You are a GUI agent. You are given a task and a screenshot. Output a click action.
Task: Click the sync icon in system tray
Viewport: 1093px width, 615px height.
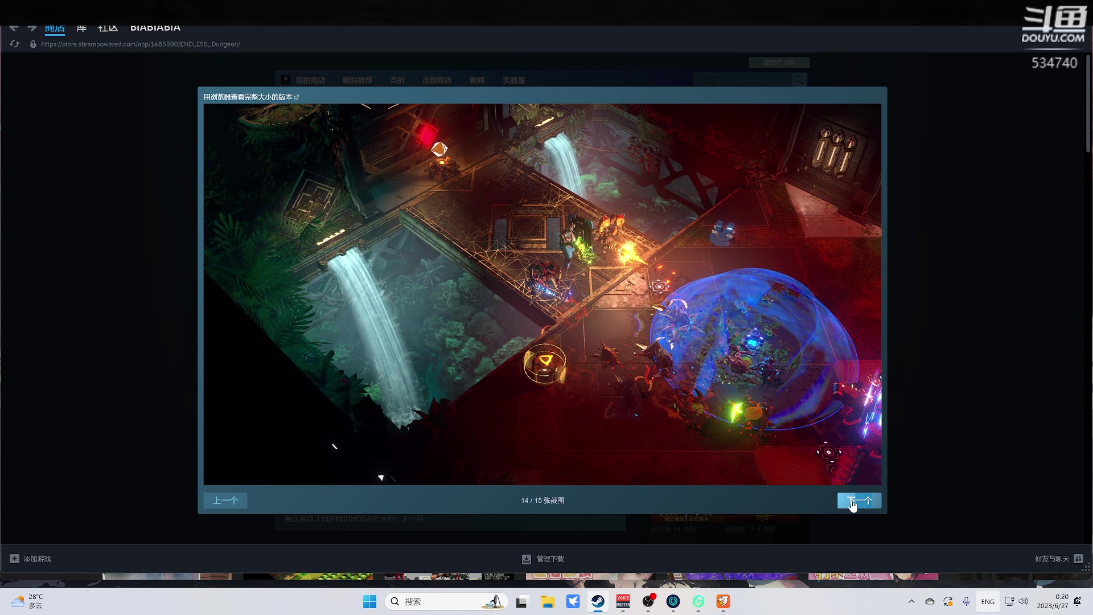pyautogui.click(x=948, y=601)
